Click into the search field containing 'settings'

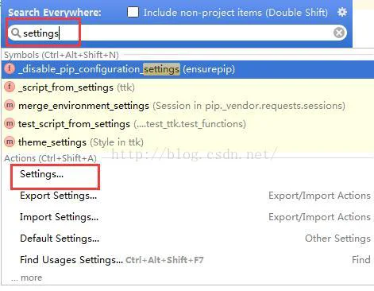pyautogui.click(x=177, y=33)
